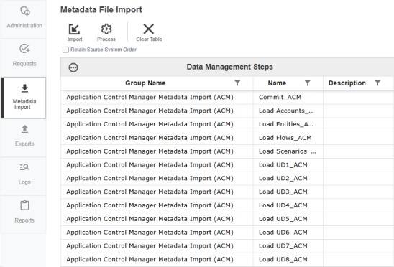394x267 pixels.
Task: Open the Requests sidebar icon
Action: [x=24, y=49]
